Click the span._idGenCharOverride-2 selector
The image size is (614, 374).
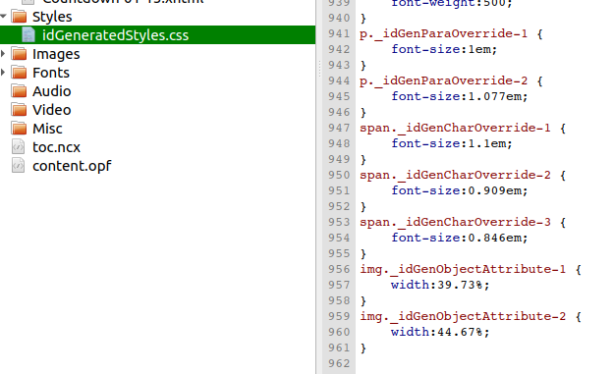click(x=455, y=175)
